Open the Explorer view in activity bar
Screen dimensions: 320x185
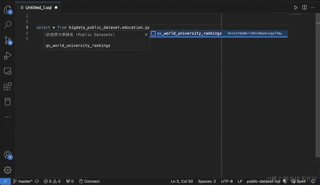(x=8, y=9)
